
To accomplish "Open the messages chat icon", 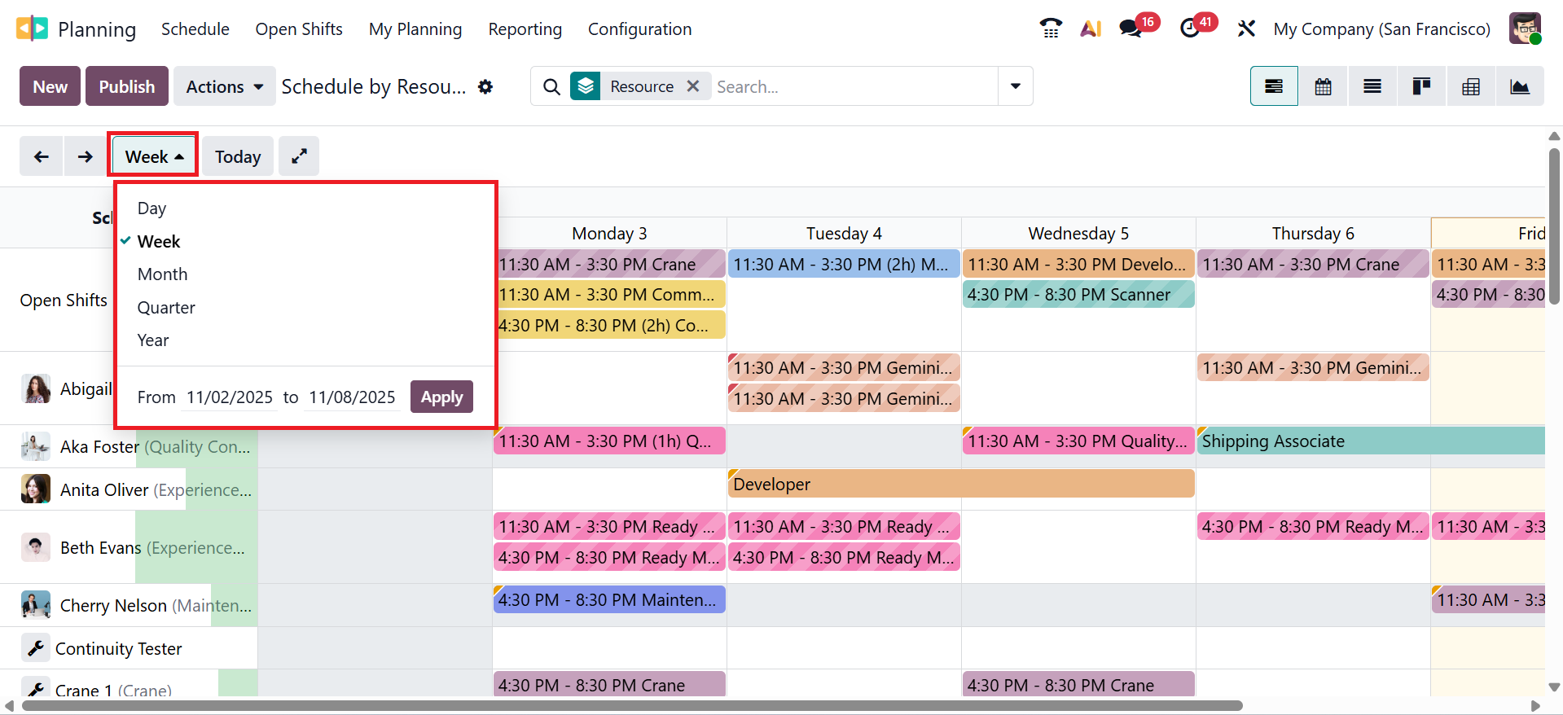I will 1130,29.
